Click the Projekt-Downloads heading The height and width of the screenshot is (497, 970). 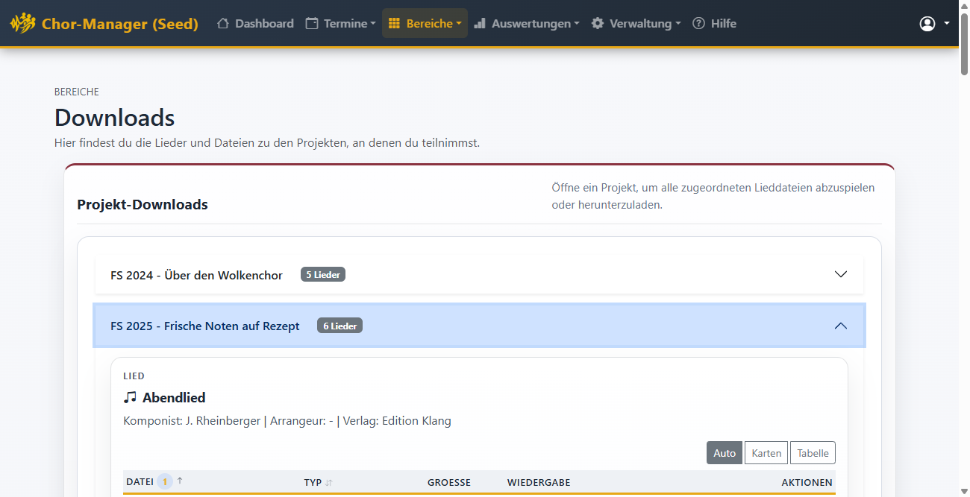[x=143, y=204]
